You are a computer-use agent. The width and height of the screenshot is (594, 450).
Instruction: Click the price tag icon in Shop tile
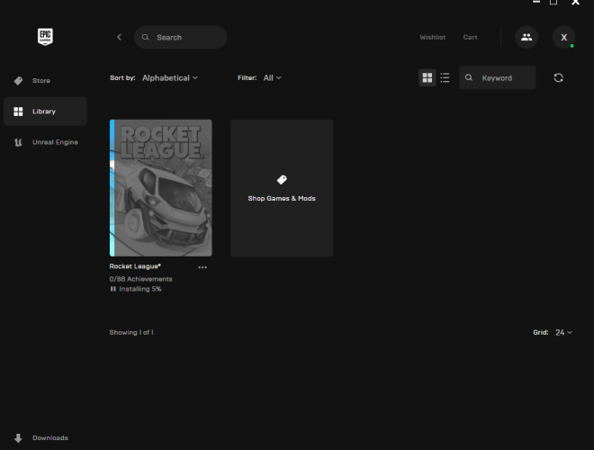(282, 179)
